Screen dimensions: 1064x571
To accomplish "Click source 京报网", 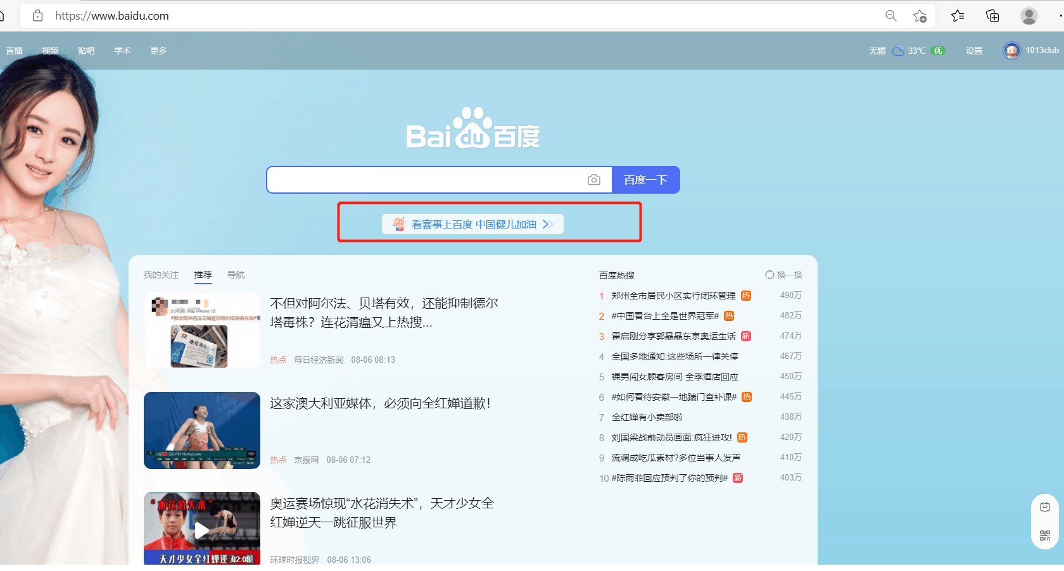I will [307, 460].
